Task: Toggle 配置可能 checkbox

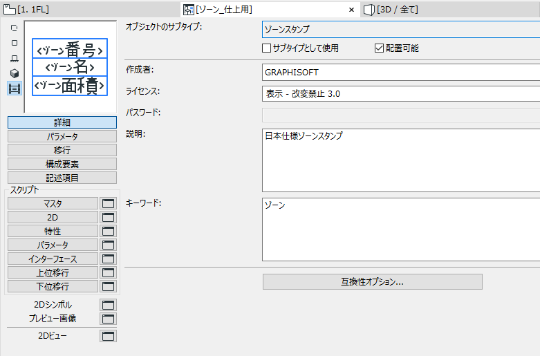Action: [x=379, y=48]
